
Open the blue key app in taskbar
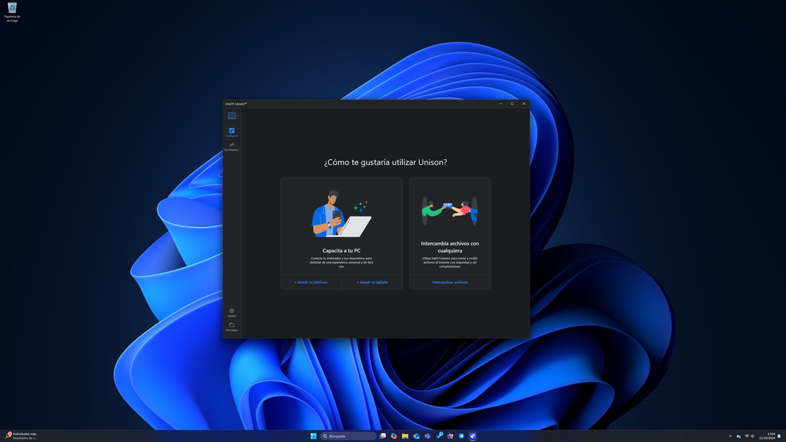click(439, 435)
